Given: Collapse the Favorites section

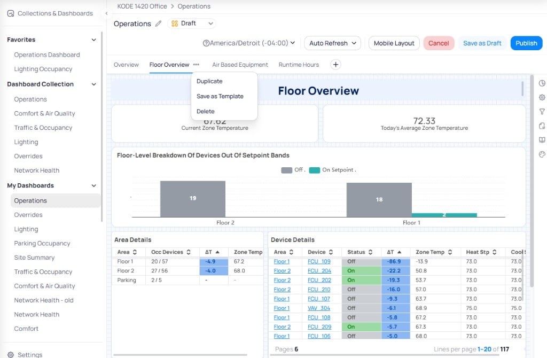Looking at the screenshot, I should coord(93,40).
